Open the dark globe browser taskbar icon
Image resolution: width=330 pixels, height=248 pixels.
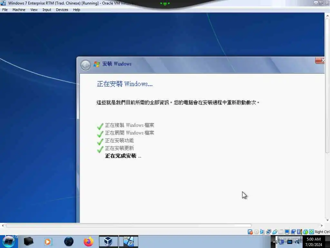tap(69, 242)
